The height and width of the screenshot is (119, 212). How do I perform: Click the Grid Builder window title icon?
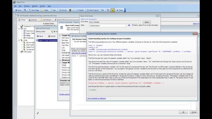[18, 16]
